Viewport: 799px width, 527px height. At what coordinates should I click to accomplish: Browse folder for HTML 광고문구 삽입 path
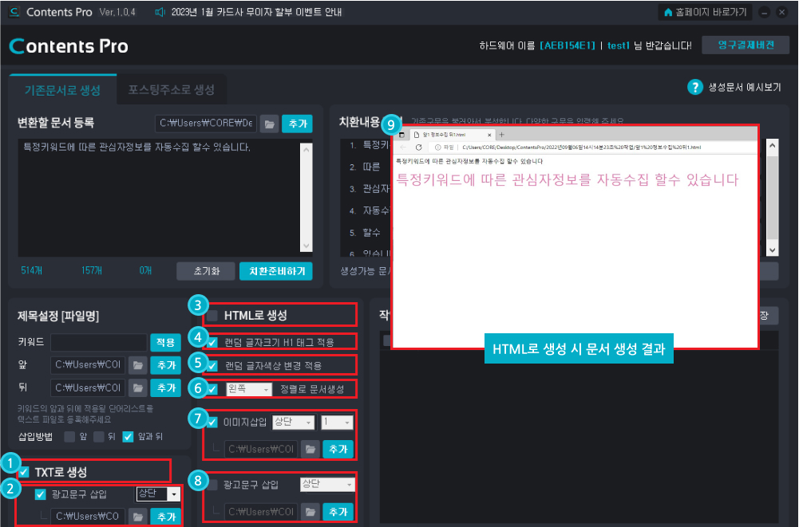[x=311, y=512]
